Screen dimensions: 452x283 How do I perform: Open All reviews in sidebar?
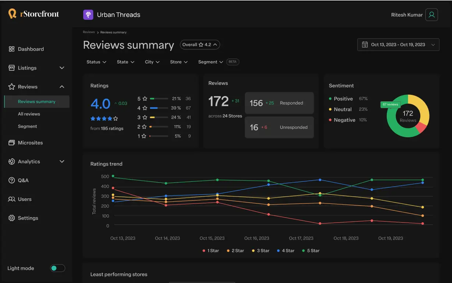click(29, 114)
